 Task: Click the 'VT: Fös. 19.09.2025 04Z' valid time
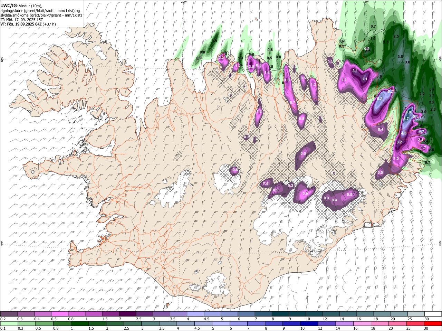[21, 24]
